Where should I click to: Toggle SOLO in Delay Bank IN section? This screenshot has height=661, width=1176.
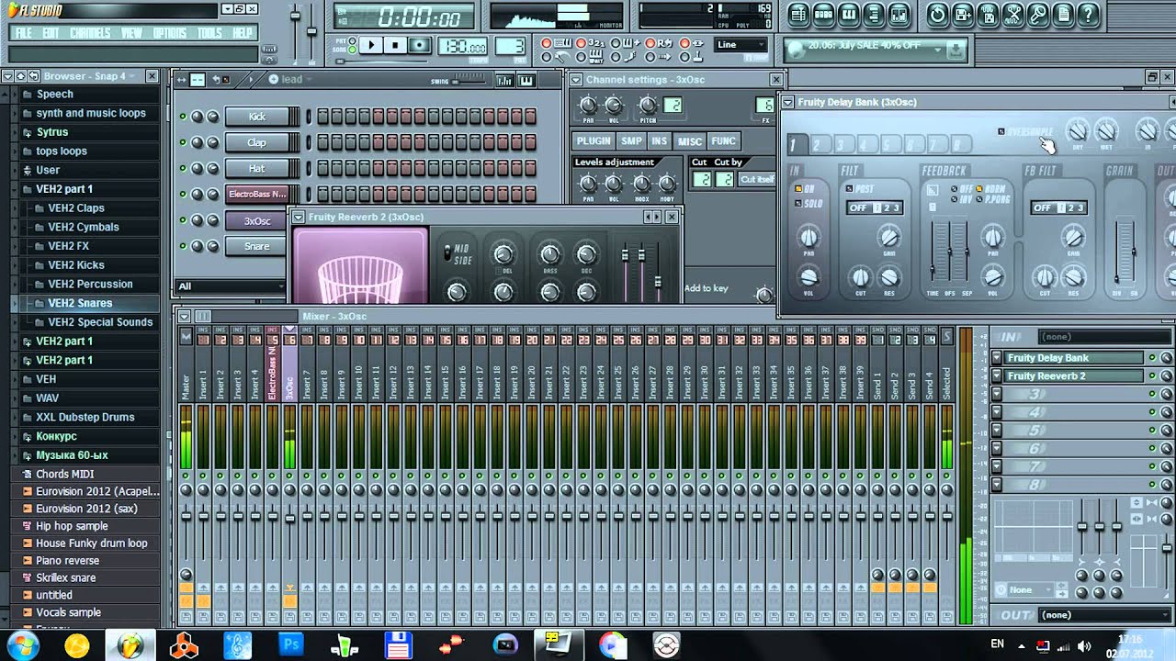click(x=799, y=203)
